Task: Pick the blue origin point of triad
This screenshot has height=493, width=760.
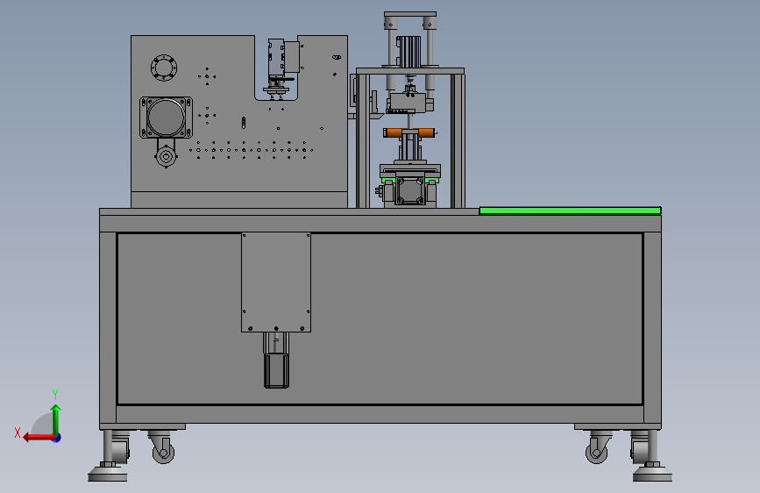Action: tap(57, 438)
